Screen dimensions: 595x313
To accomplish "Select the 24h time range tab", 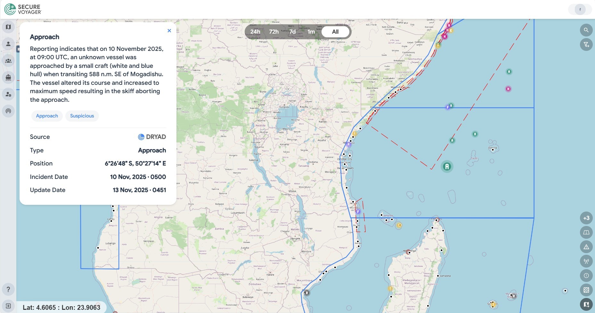I will pos(255,32).
